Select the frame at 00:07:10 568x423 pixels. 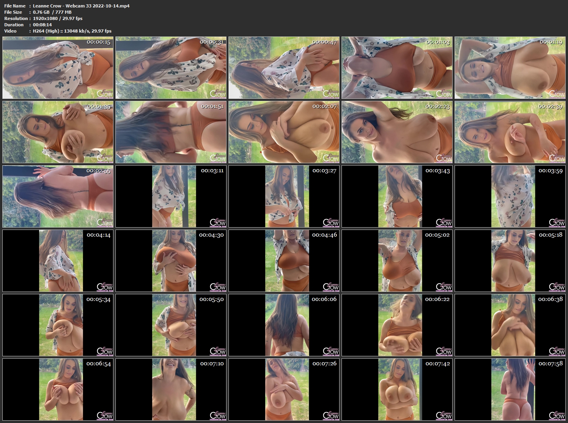point(171,390)
